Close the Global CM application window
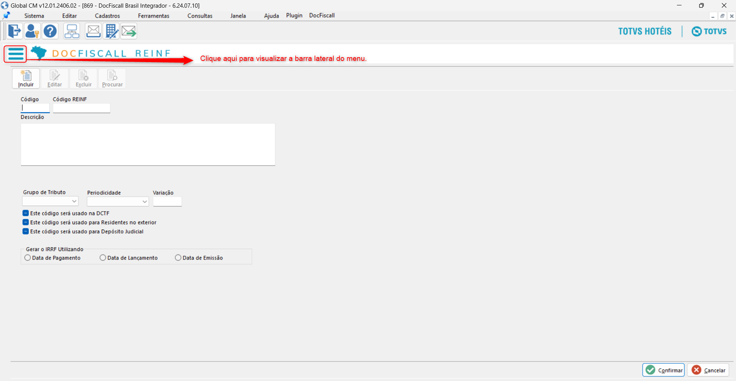The height and width of the screenshot is (381, 736). tap(724, 5)
